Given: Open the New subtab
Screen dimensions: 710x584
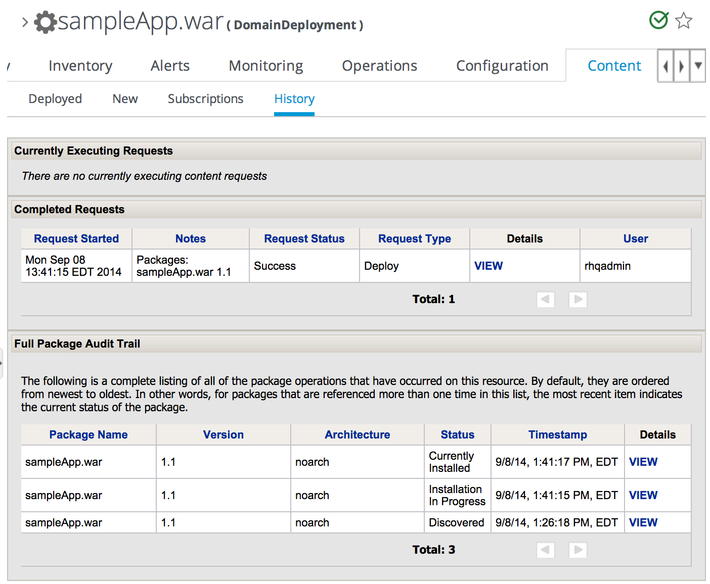Looking at the screenshot, I should click(125, 99).
